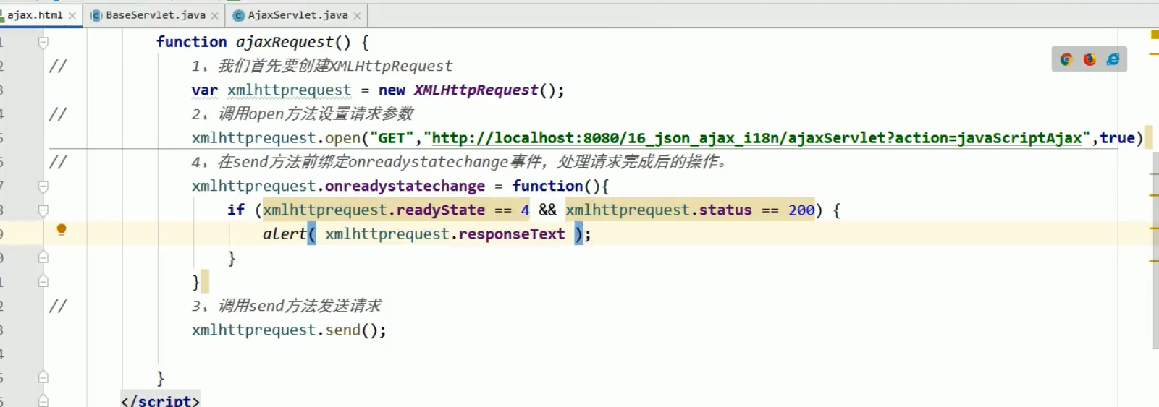The height and width of the screenshot is (407, 1159).
Task: Click the xmlhttprequest variable declaration
Action: coord(289,90)
